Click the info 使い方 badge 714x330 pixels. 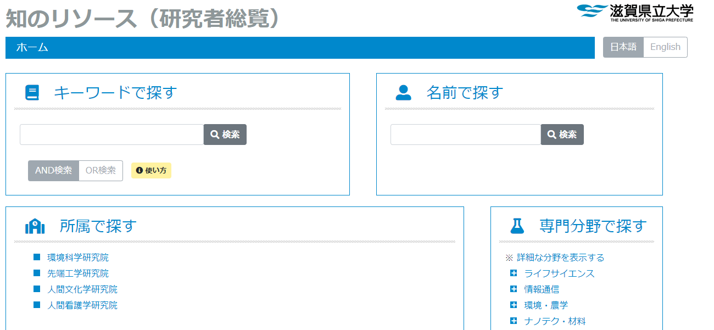(151, 171)
